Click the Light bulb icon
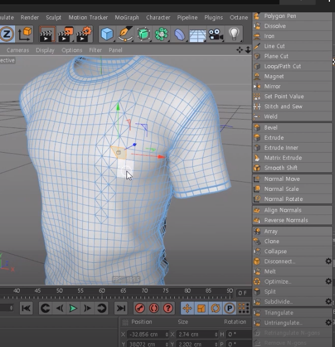Image resolution: width=335 pixels, height=347 pixels. (x=234, y=34)
